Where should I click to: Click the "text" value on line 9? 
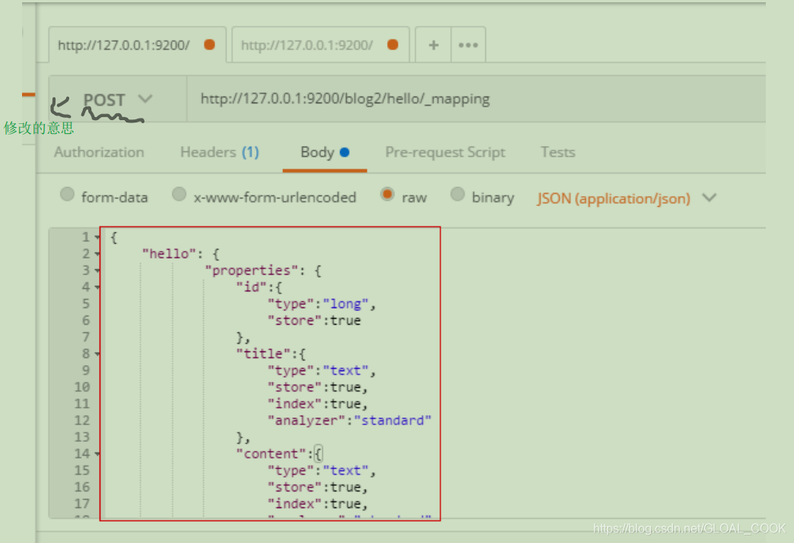pyautogui.click(x=346, y=370)
